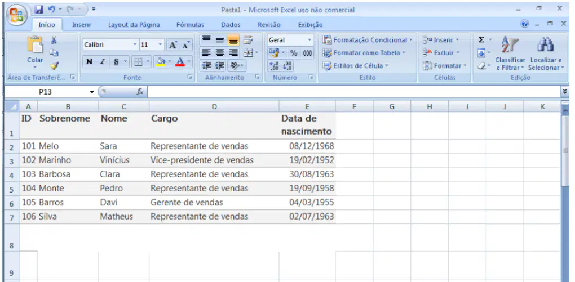Click Classificar e Filtrar
Screen dimensions: 575x282
pyautogui.click(x=510, y=53)
